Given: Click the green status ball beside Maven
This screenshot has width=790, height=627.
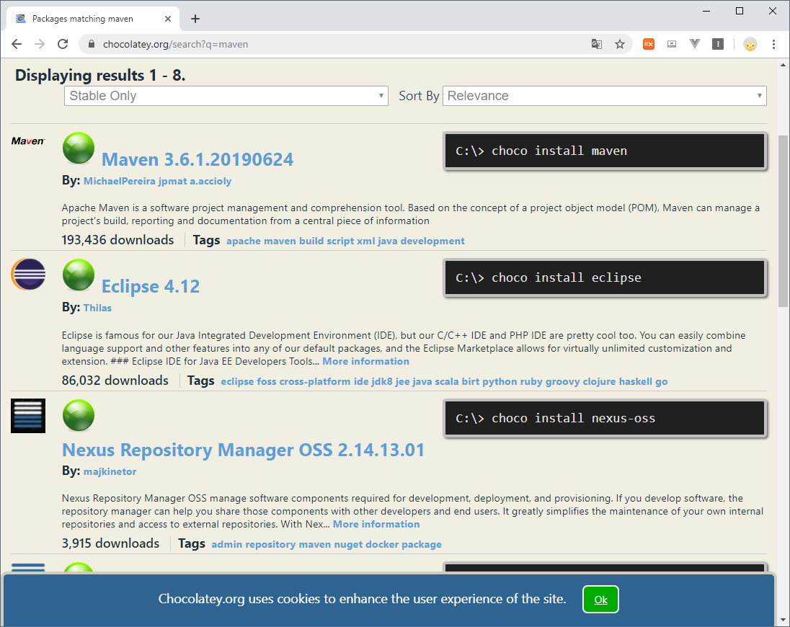Looking at the screenshot, I should 79,148.
